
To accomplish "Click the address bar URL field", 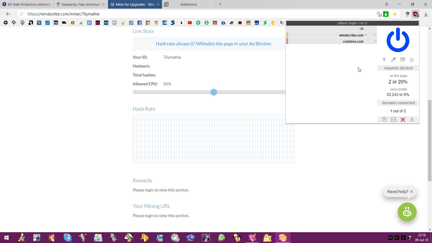I will click(200, 14).
